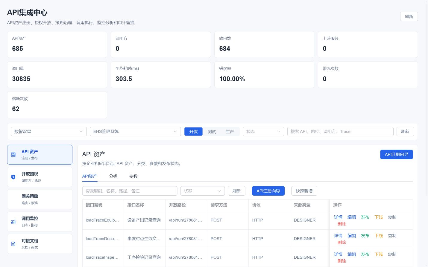
Task: Click the 快速新增 button
Action: tap(304, 191)
